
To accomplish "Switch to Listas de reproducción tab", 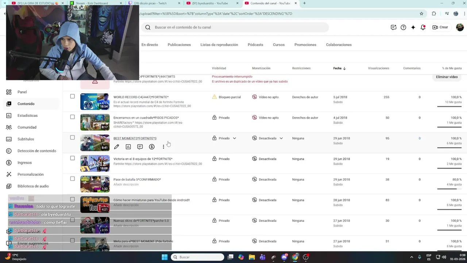I will tap(219, 45).
